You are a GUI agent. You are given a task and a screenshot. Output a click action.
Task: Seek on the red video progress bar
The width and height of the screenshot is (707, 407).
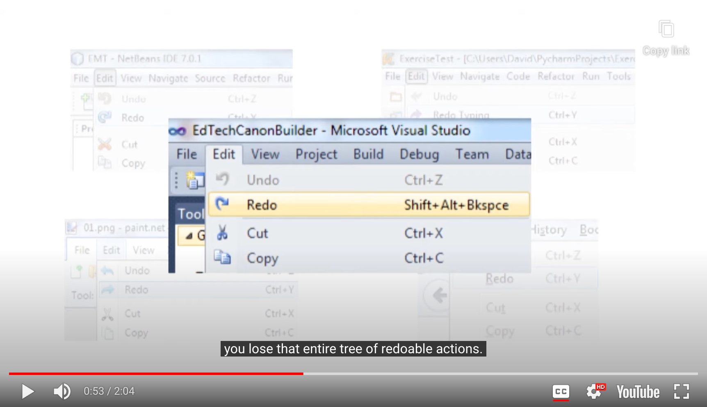coord(156,373)
